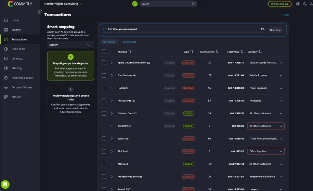Open Insights via its sidebar icon
Screen dimensions: 313x191
(x=6, y=30)
